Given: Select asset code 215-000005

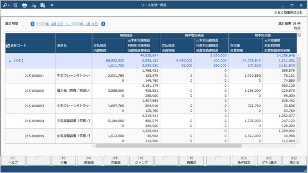Looking at the screenshot, I should tap(34, 136).
